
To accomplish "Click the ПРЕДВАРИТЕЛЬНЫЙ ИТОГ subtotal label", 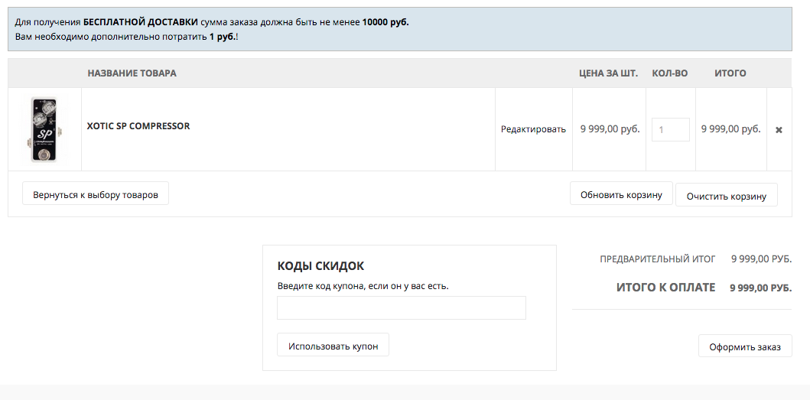I will coord(657,259).
